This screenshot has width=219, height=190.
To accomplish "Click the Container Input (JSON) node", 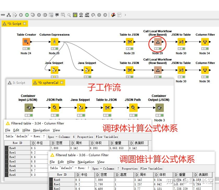I will (x=28, y=107).
